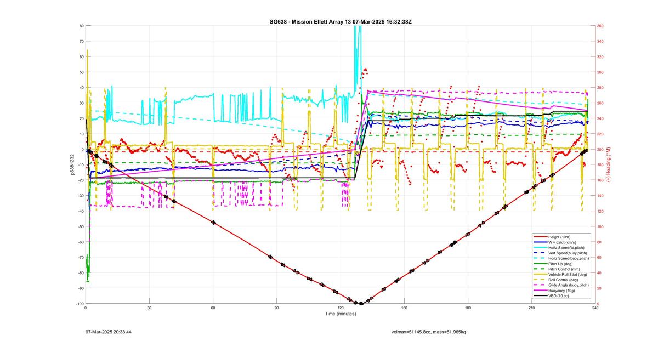
Task: Click the right heading-axis tick label '200'
Action: 600,149
